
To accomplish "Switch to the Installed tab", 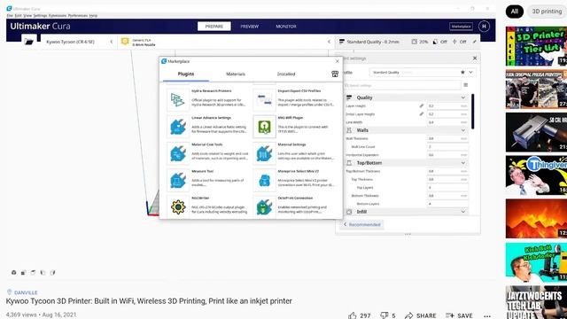I will coord(286,74).
